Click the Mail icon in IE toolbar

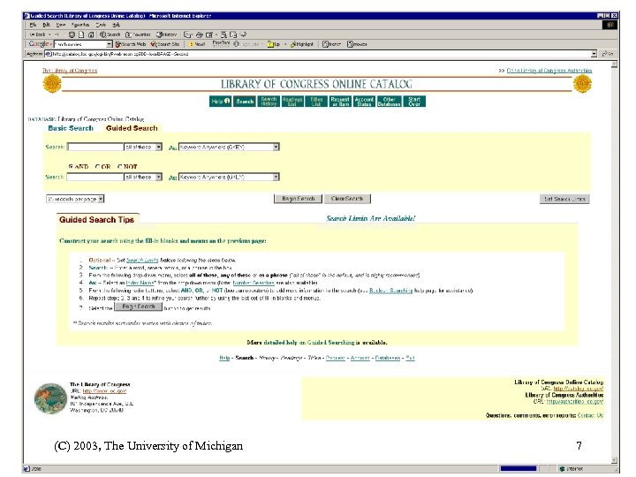pyautogui.click(x=188, y=34)
